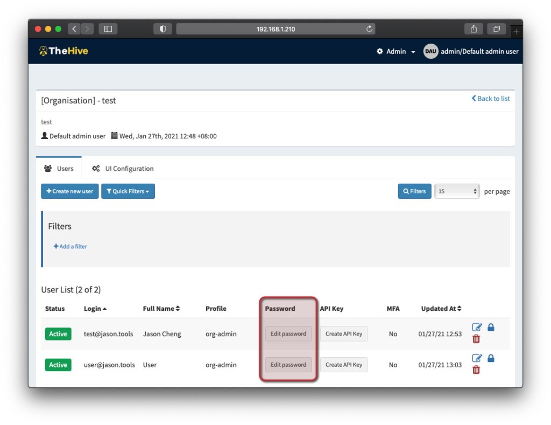Lock the user@jason.tools user account
551x425 pixels.
[x=491, y=358]
